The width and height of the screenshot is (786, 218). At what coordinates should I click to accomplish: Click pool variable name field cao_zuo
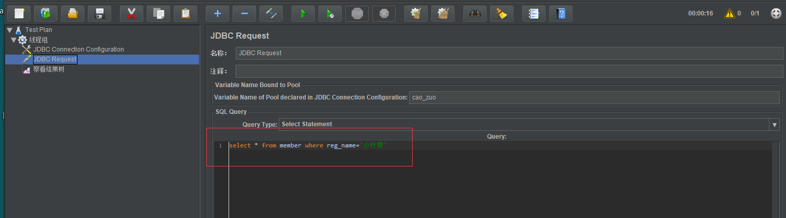pos(594,97)
